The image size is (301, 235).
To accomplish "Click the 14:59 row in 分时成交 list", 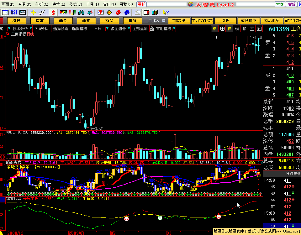I will [x=282, y=180].
